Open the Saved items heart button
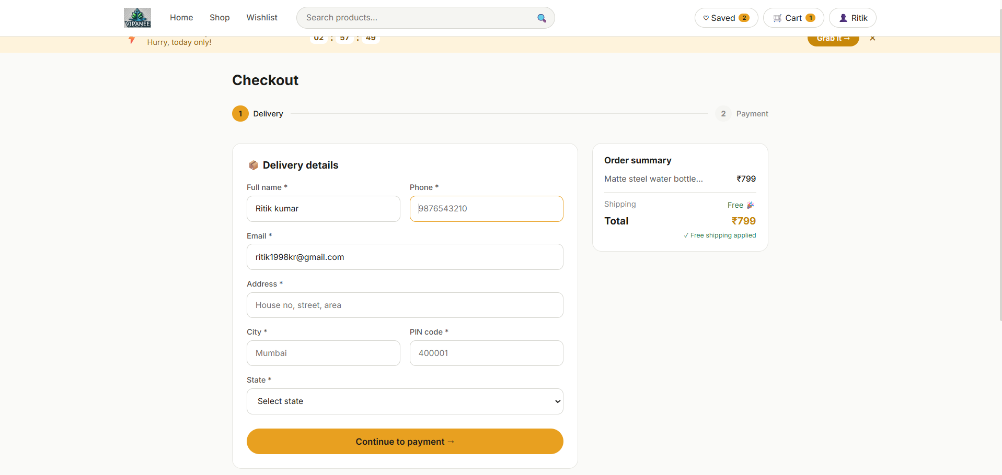The width and height of the screenshot is (1002, 475). pos(726,18)
